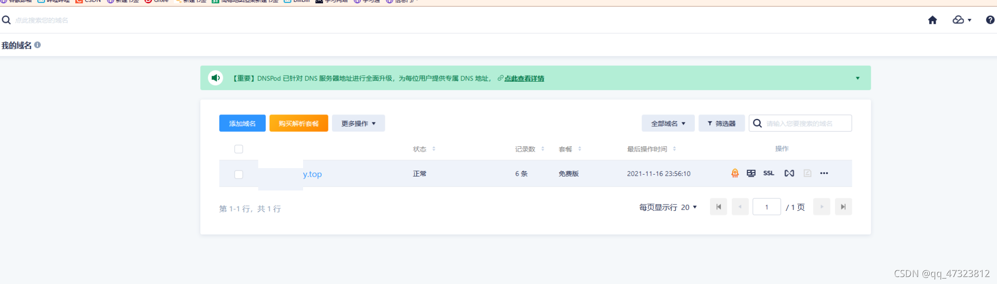The height and width of the screenshot is (284, 997).
Task: Click the orange rocket icon in the domain row
Action: [x=735, y=173]
